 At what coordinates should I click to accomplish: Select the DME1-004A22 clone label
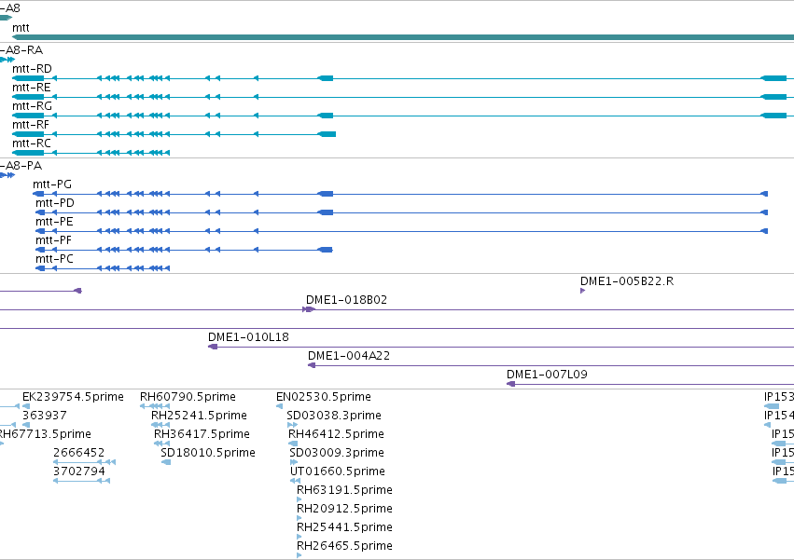[349, 356]
